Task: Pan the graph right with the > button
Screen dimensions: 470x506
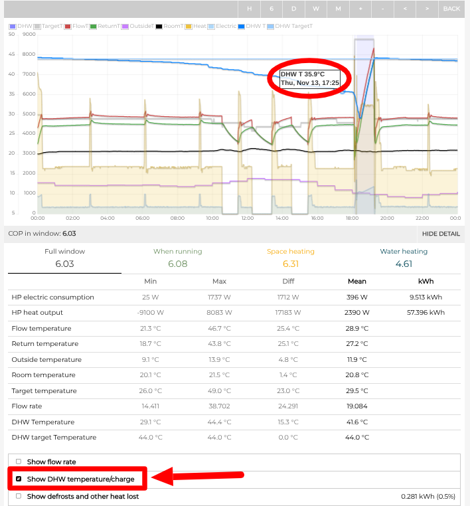Action: pos(427,9)
